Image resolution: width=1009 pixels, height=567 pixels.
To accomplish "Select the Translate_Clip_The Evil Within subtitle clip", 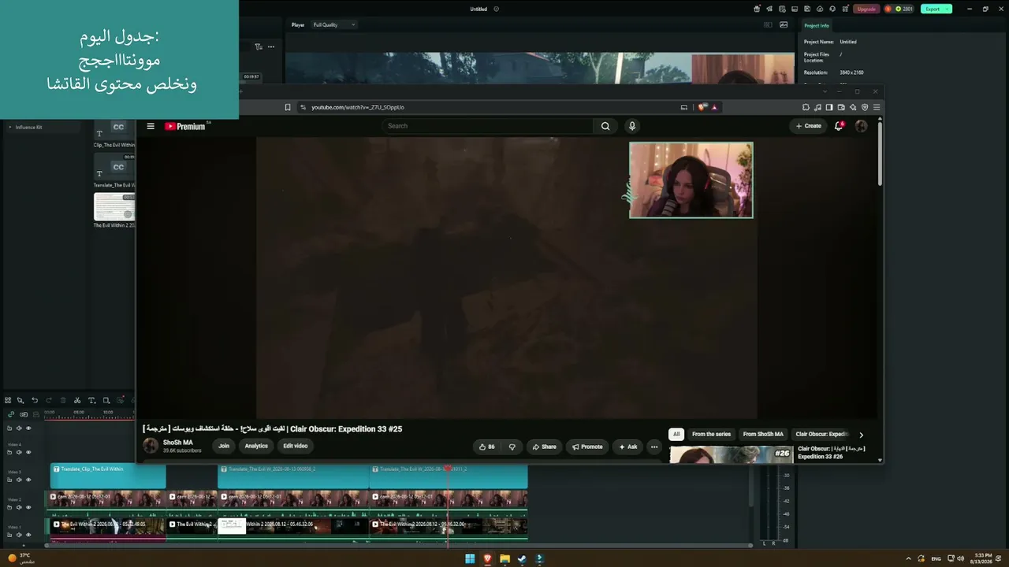I will 108,476.
